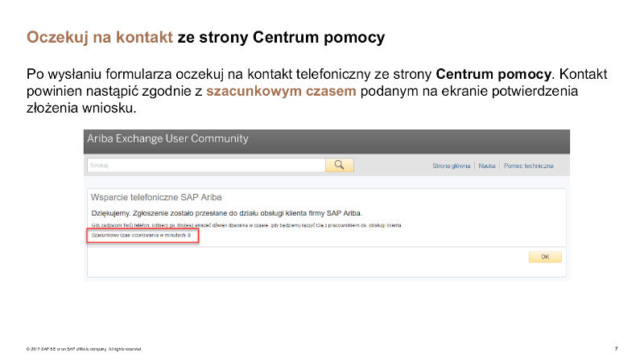Click the red-boxed estimated wait time text
644x362 pixels.
point(142,236)
